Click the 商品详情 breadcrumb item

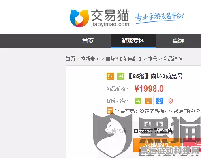click(x=173, y=59)
